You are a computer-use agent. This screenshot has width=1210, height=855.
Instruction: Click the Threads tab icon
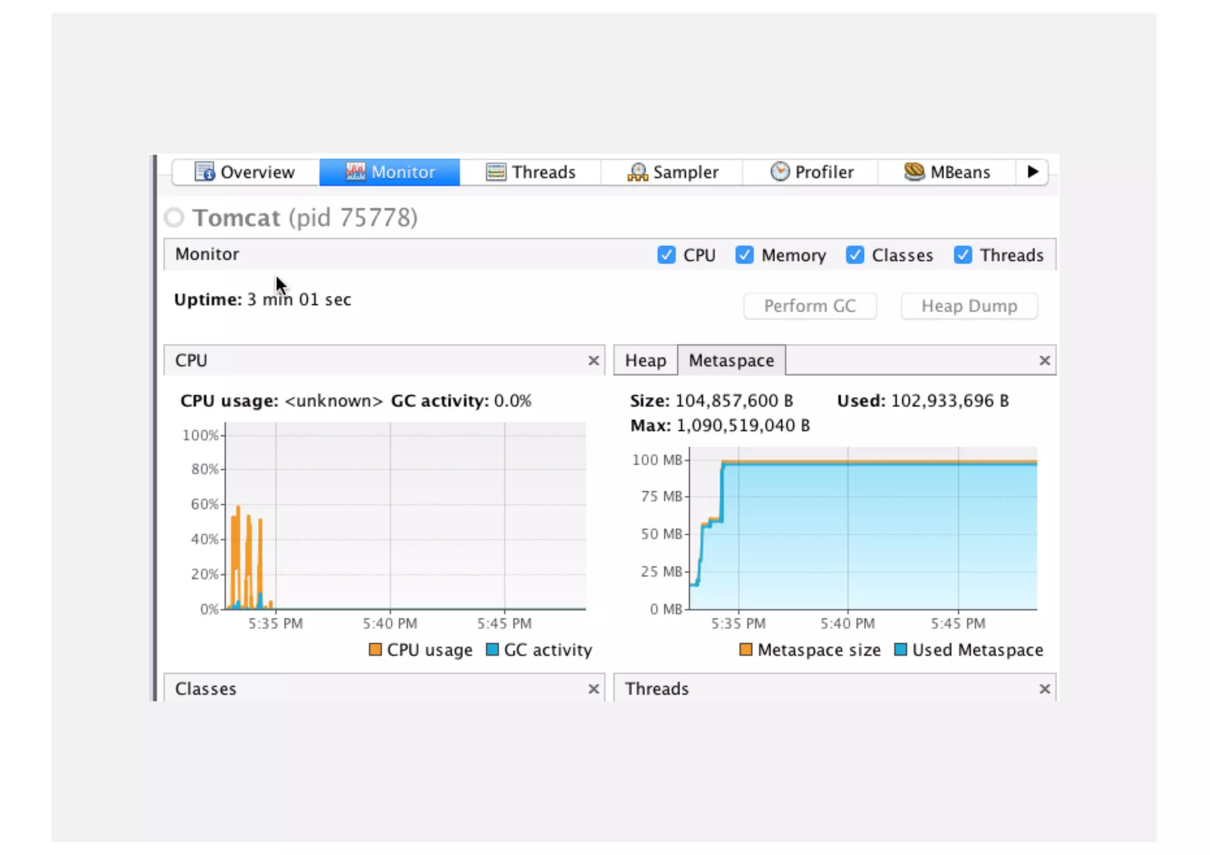496,172
